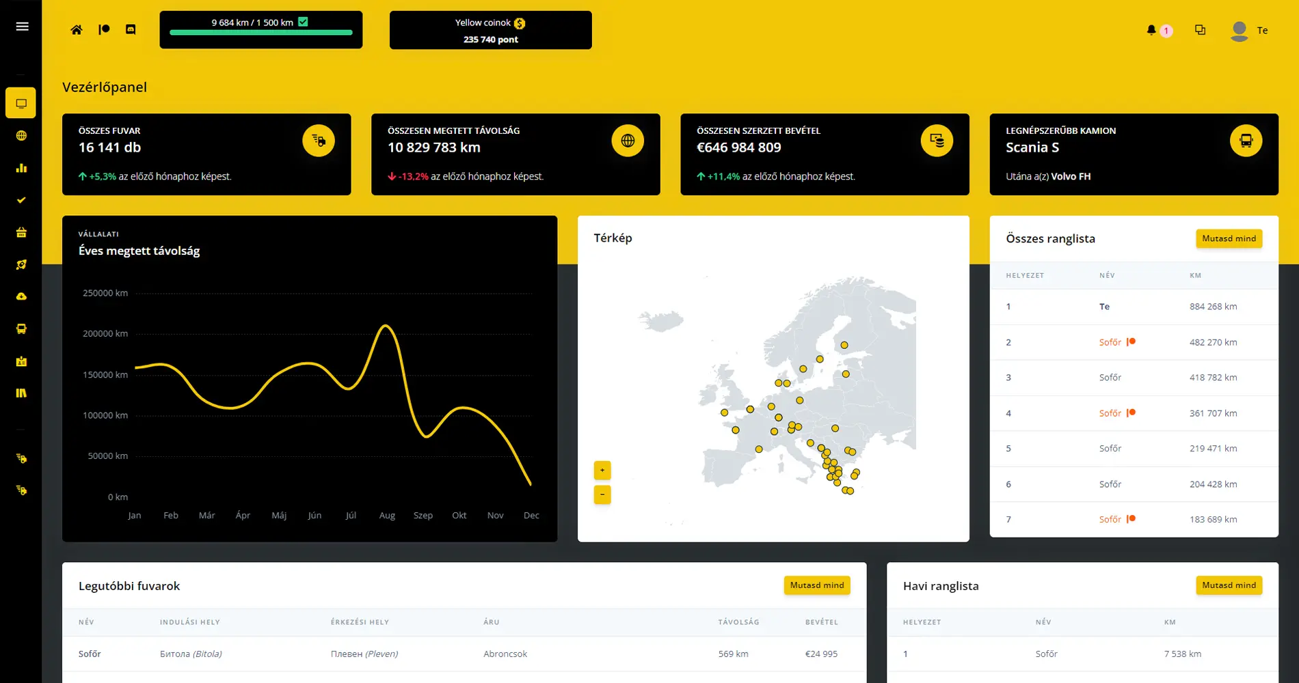Click the green km progress bar
Viewport: 1299px width, 683px height.
click(x=260, y=32)
